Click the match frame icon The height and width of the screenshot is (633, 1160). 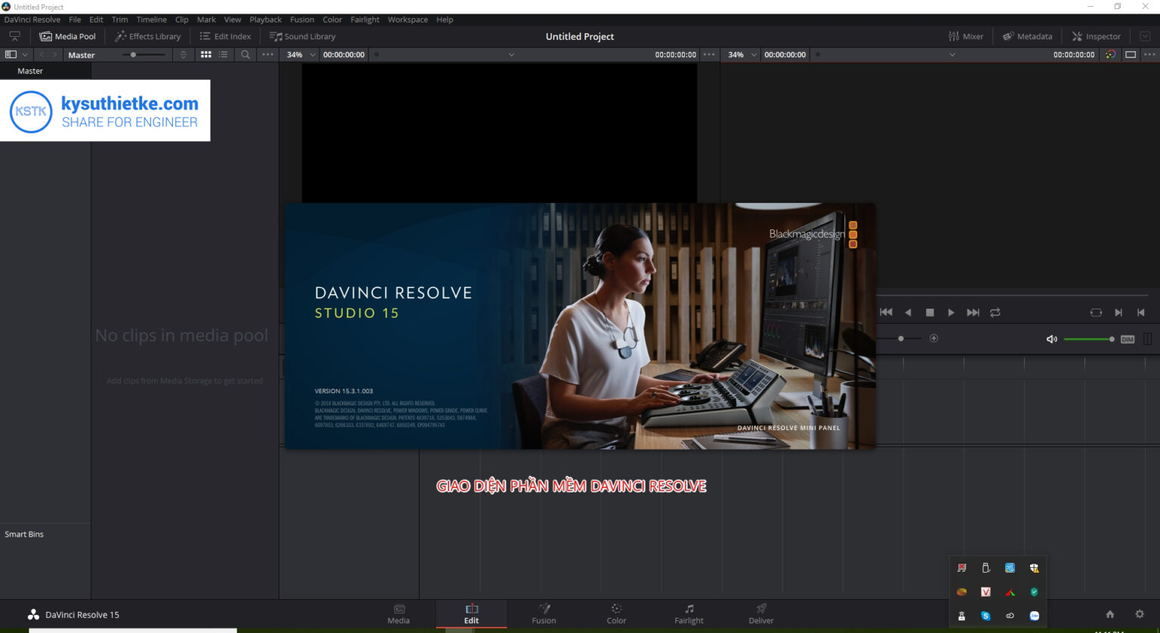coord(1096,312)
